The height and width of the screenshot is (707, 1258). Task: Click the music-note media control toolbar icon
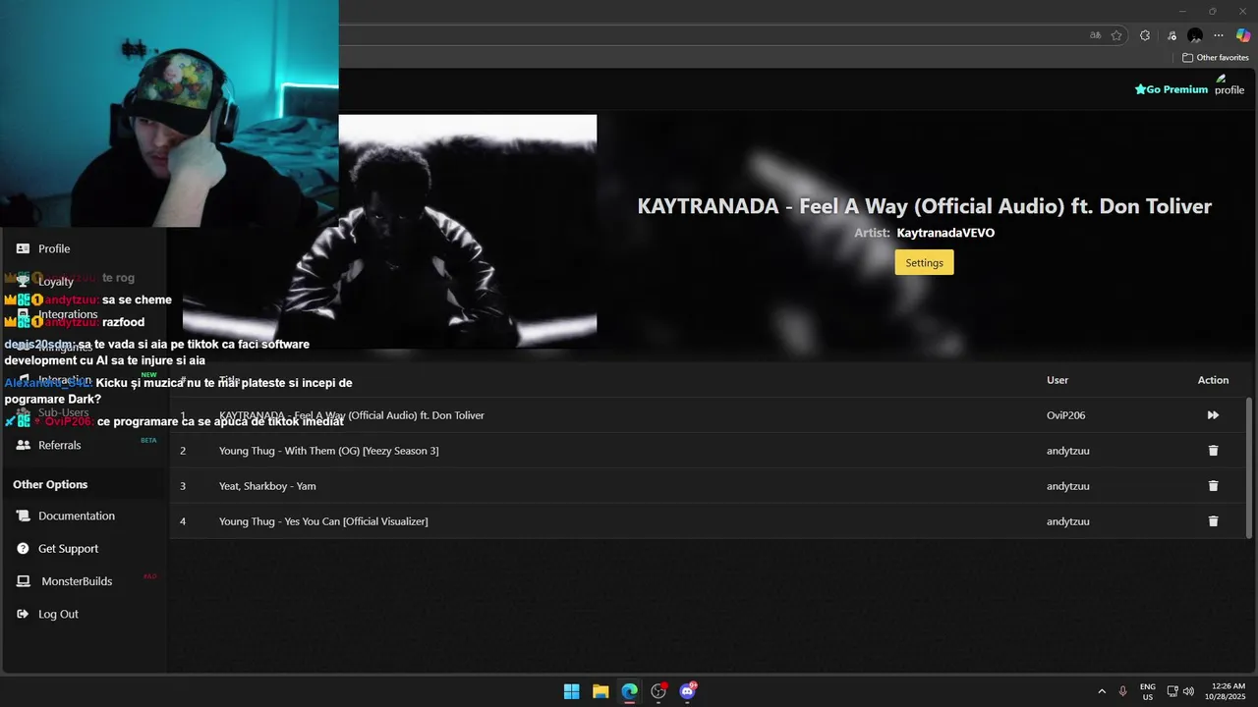1172,35
